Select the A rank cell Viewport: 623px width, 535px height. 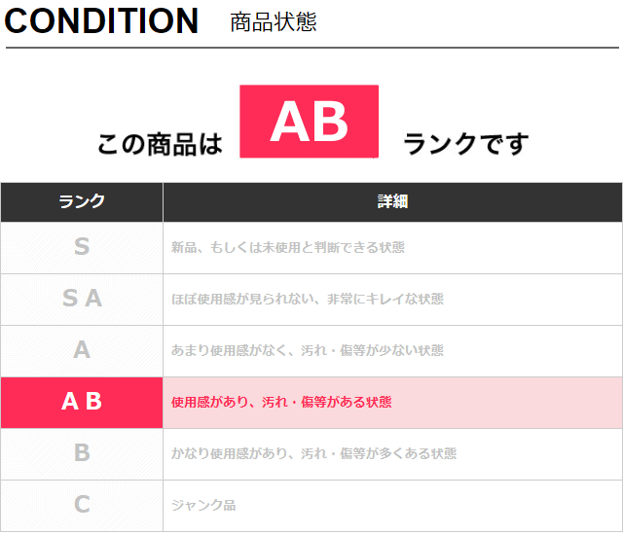(x=82, y=350)
